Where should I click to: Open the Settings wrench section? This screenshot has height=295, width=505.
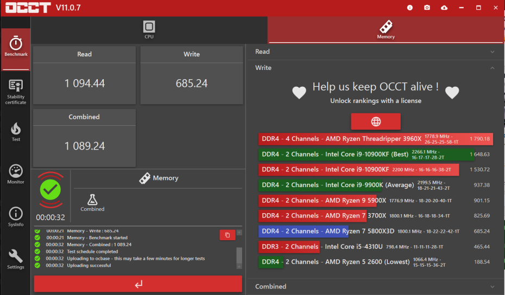[x=15, y=259]
